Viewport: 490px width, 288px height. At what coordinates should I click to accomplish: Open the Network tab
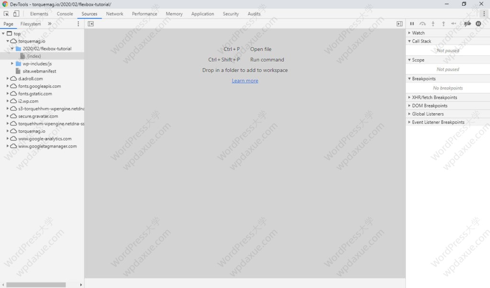pos(114,14)
